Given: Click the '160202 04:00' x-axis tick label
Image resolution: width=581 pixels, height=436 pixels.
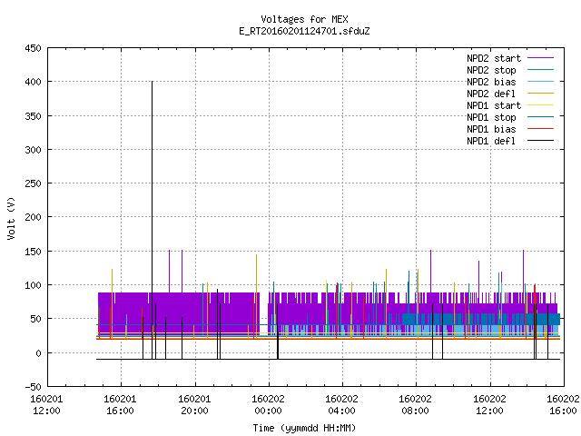Looking at the screenshot, I should (x=341, y=405).
